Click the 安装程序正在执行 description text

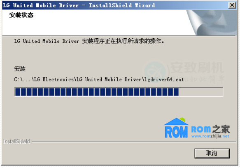pyautogui.click(x=123, y=41)
